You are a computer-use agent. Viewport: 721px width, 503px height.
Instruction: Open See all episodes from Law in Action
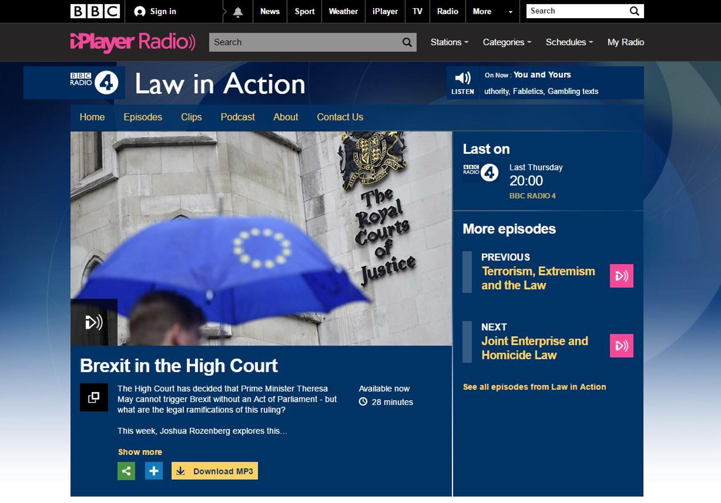pos(534,387)
